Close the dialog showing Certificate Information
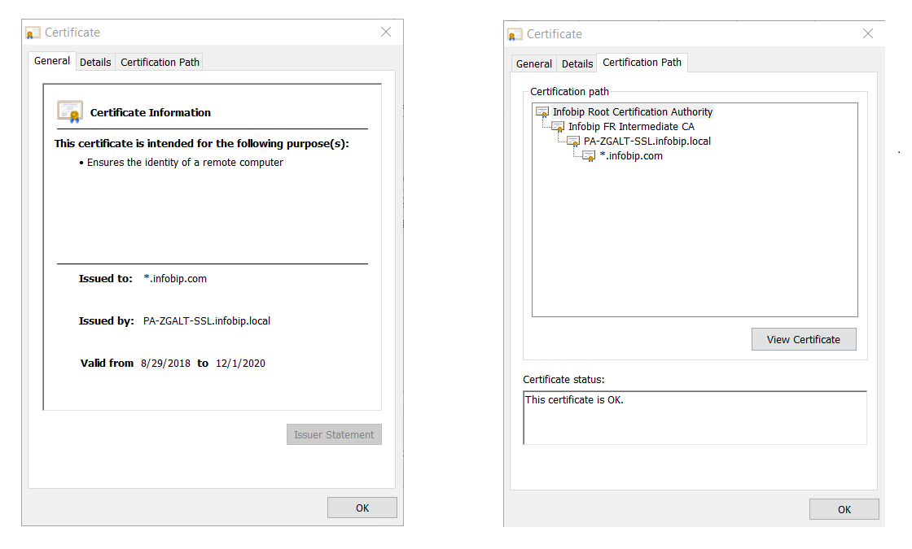Image resolution: width=912 pixels, height=549 pixels. [386, 33]
